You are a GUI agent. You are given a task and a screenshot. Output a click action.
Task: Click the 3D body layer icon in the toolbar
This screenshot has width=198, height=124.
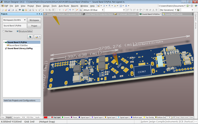coord(20,10)
